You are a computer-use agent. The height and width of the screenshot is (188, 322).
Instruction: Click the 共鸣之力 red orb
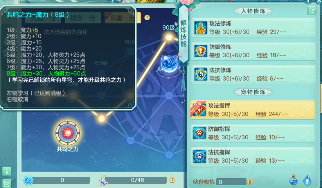coord(68,133)
